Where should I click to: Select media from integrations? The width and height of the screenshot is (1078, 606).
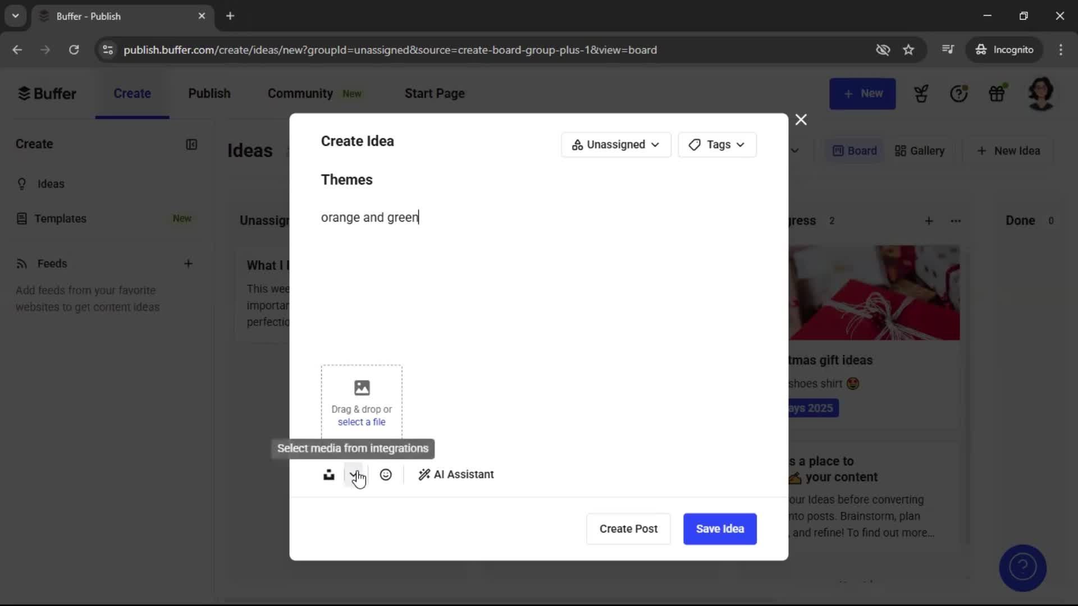355,474
